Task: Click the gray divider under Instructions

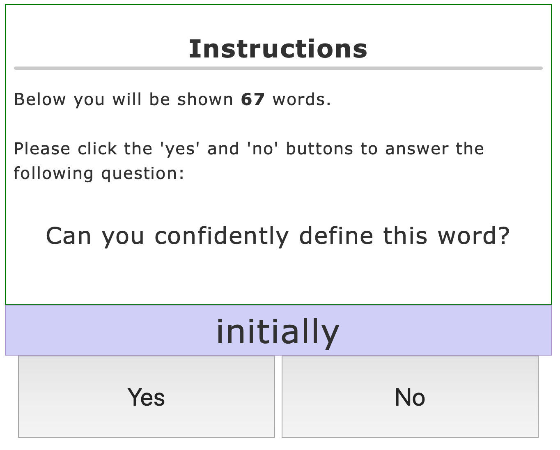Action: (x=278, y=68)
